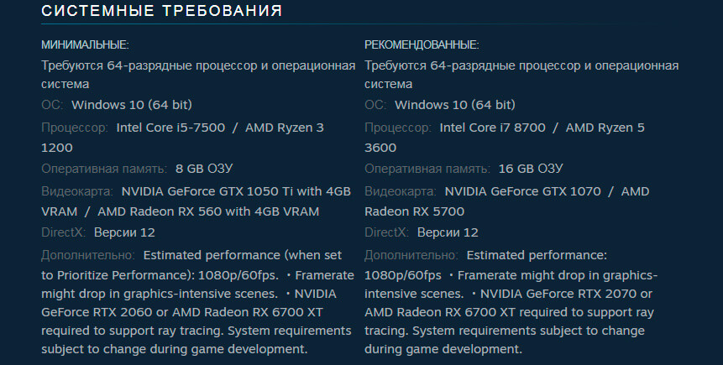Click NVIDIA GeForce GTX 1070 text

click(x=523, y=191)
